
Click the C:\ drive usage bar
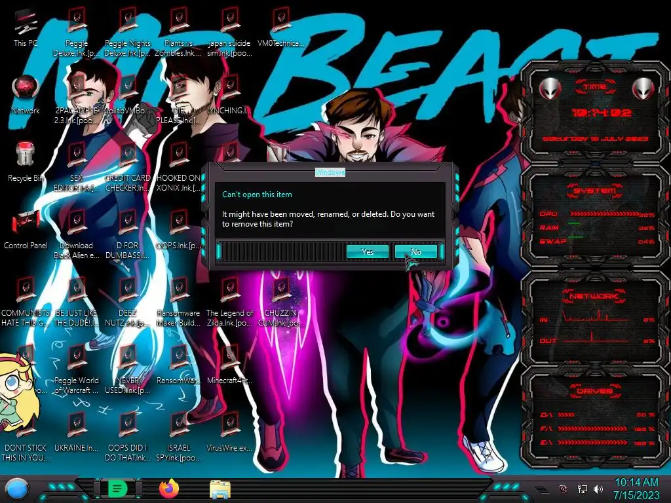(x=566, y=415)
